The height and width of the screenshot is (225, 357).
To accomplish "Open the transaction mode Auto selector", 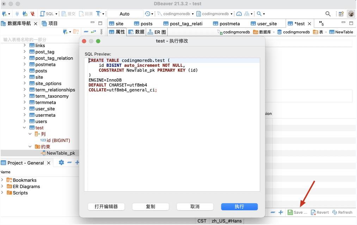I will (x=125, y=14).
